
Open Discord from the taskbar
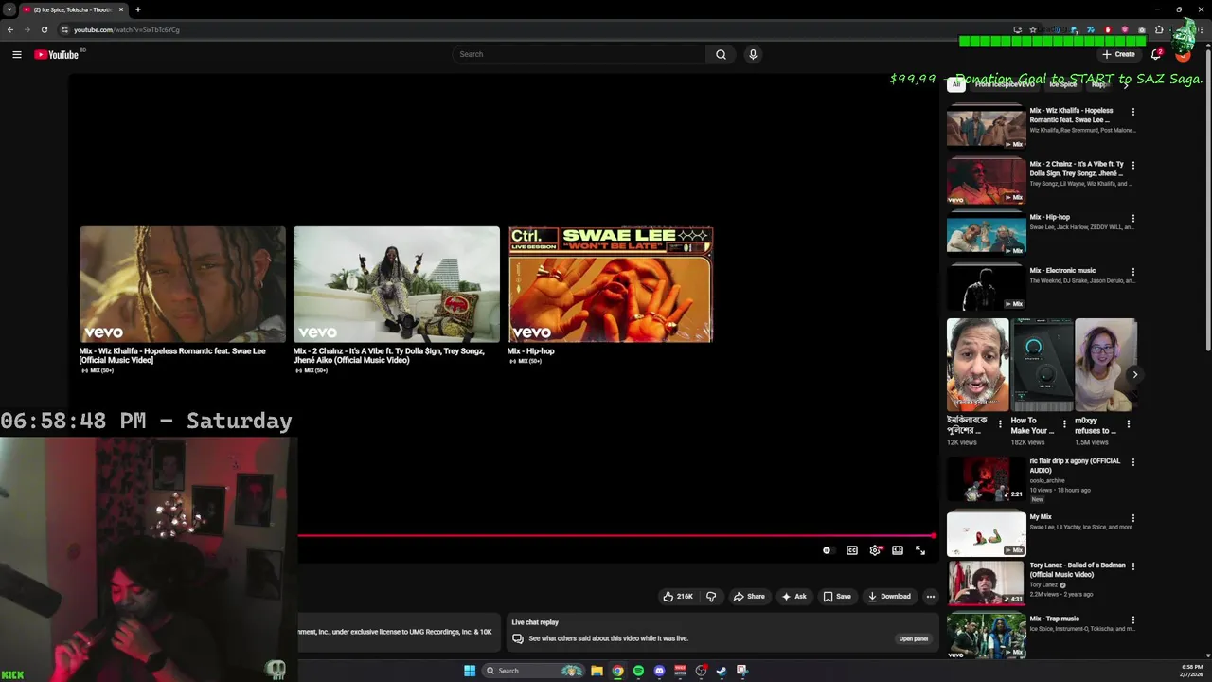660,671
